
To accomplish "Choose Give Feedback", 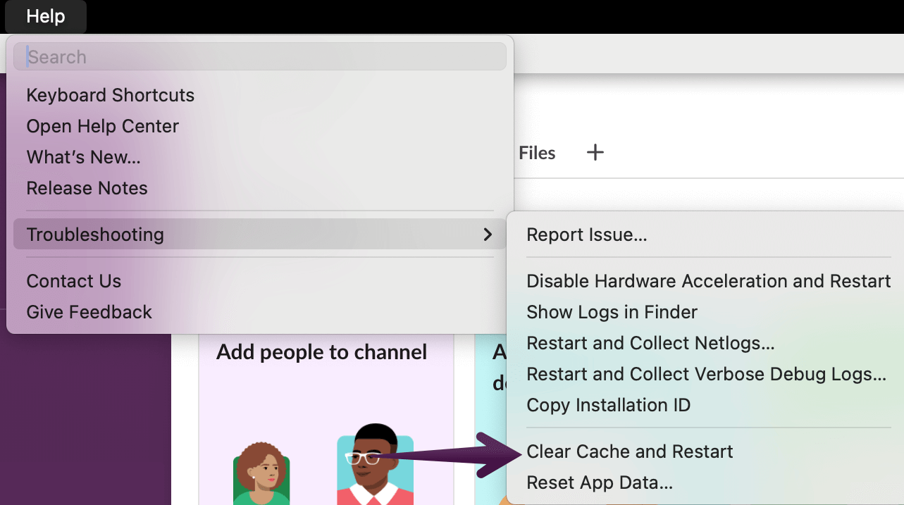I will tap(89, 311).
